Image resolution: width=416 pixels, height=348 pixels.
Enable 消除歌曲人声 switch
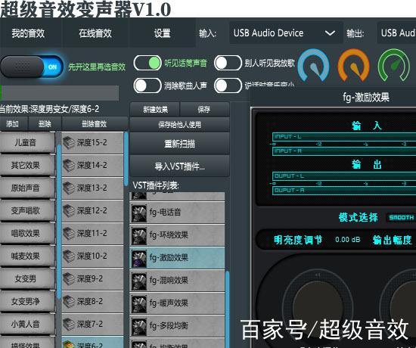click(147, 85)
